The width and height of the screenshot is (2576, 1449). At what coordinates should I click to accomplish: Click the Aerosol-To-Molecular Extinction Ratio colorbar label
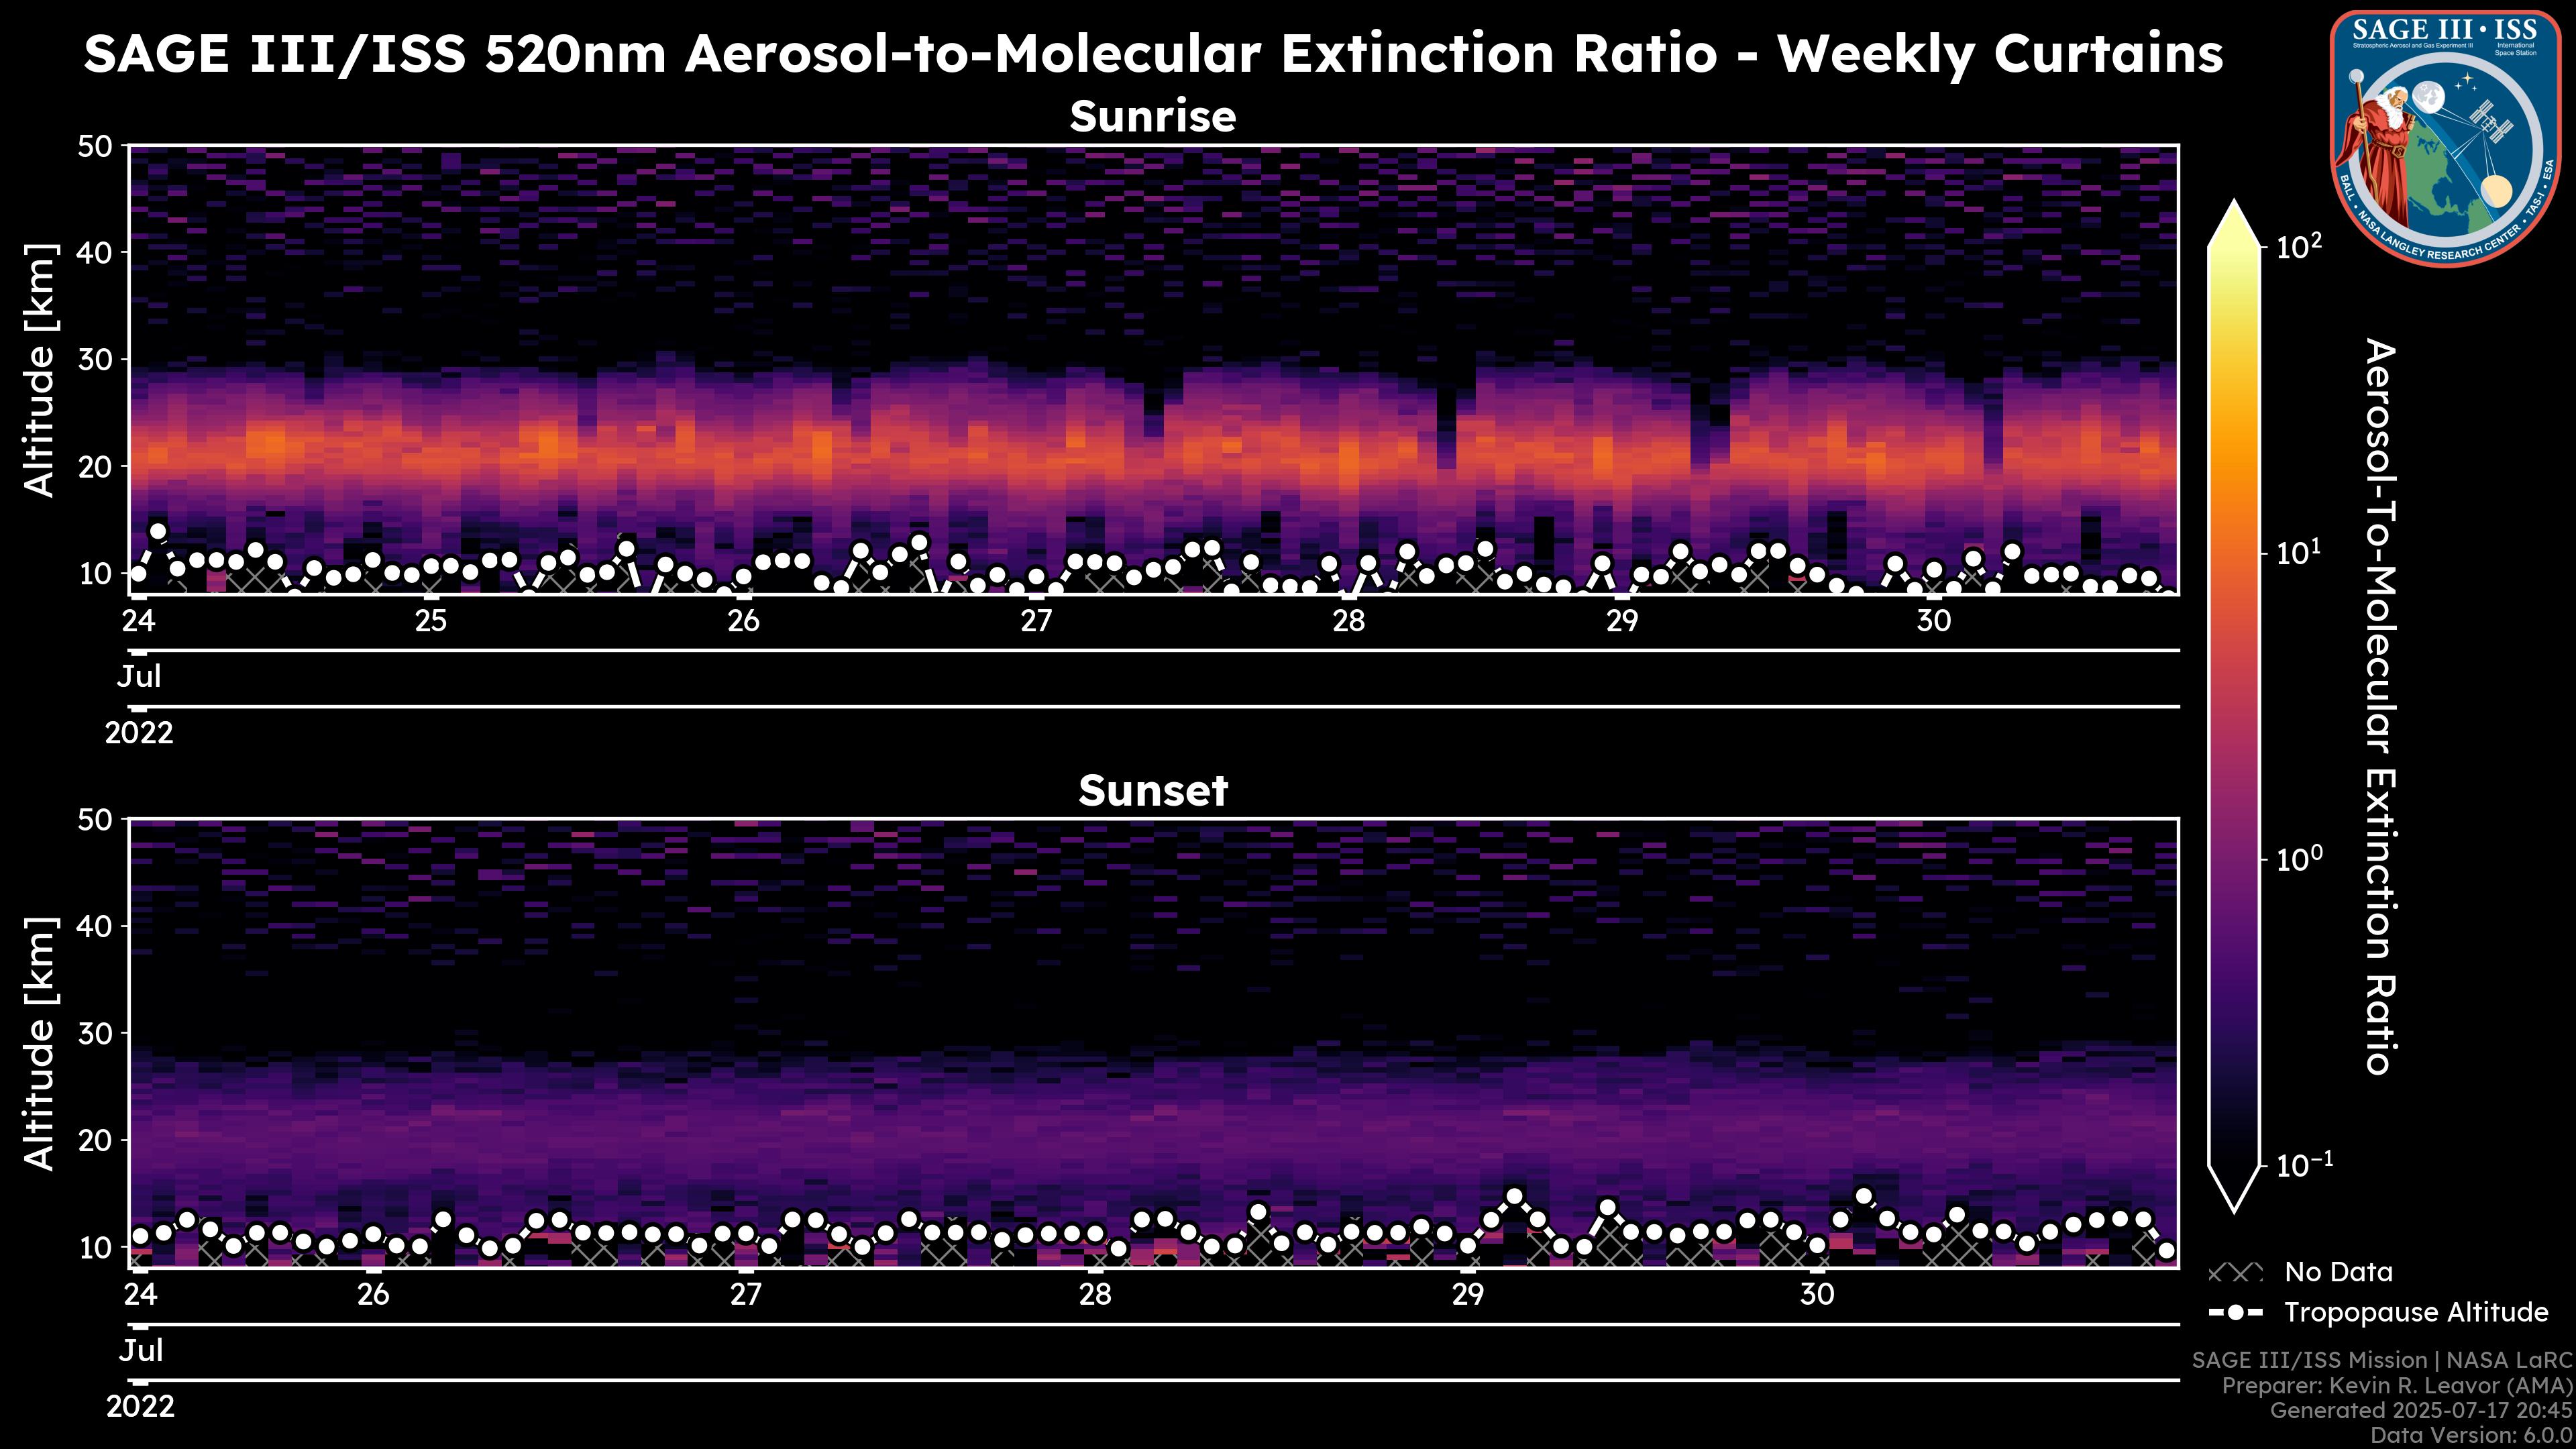[2382, 706]
